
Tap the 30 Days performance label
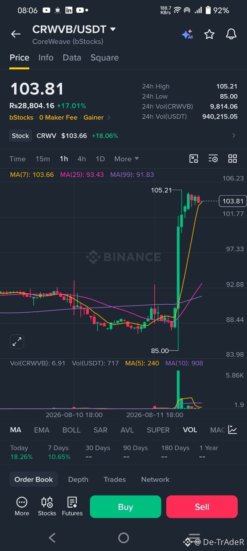pyautogui.click(x=98, y=448)
